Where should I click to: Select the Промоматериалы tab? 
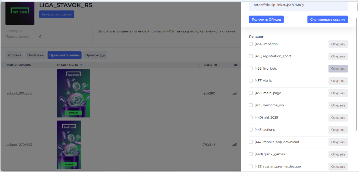pyautogui.click(x=65, y=55)
